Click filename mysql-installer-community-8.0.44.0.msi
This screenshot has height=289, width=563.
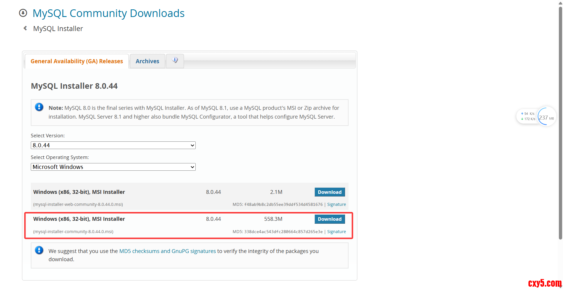(73, 232)
